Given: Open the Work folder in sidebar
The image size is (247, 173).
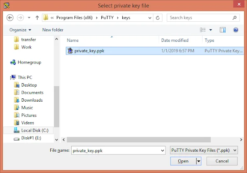Looking at the screenshot, I should coord(26,47).
